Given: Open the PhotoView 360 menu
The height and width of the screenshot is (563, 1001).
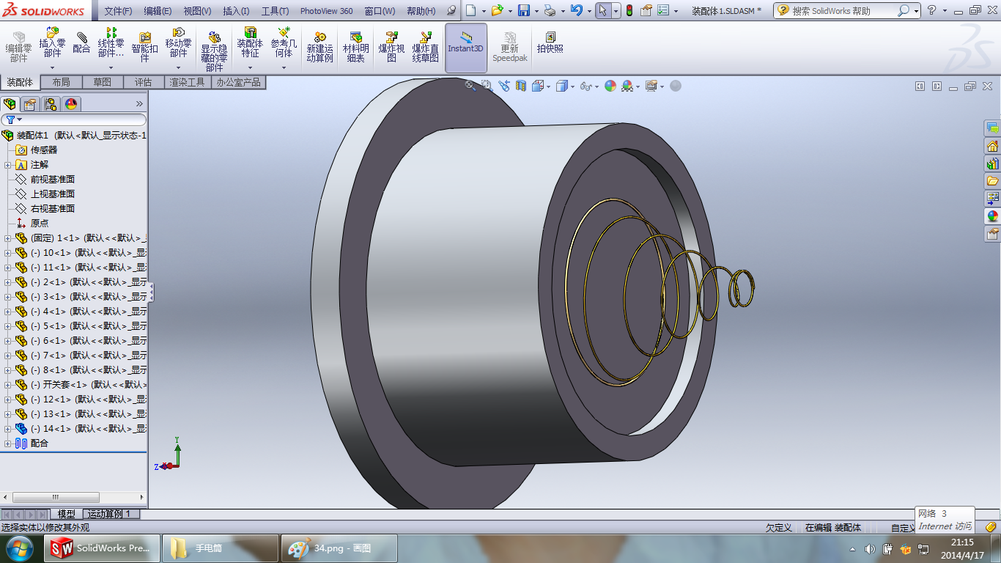Looking at the screenshot, I should coord(326,11).
